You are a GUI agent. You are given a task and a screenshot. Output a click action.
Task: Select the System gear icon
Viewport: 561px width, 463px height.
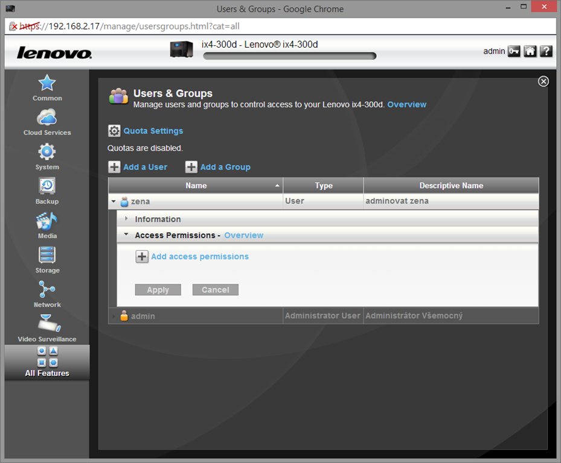(x=47, y=151)
